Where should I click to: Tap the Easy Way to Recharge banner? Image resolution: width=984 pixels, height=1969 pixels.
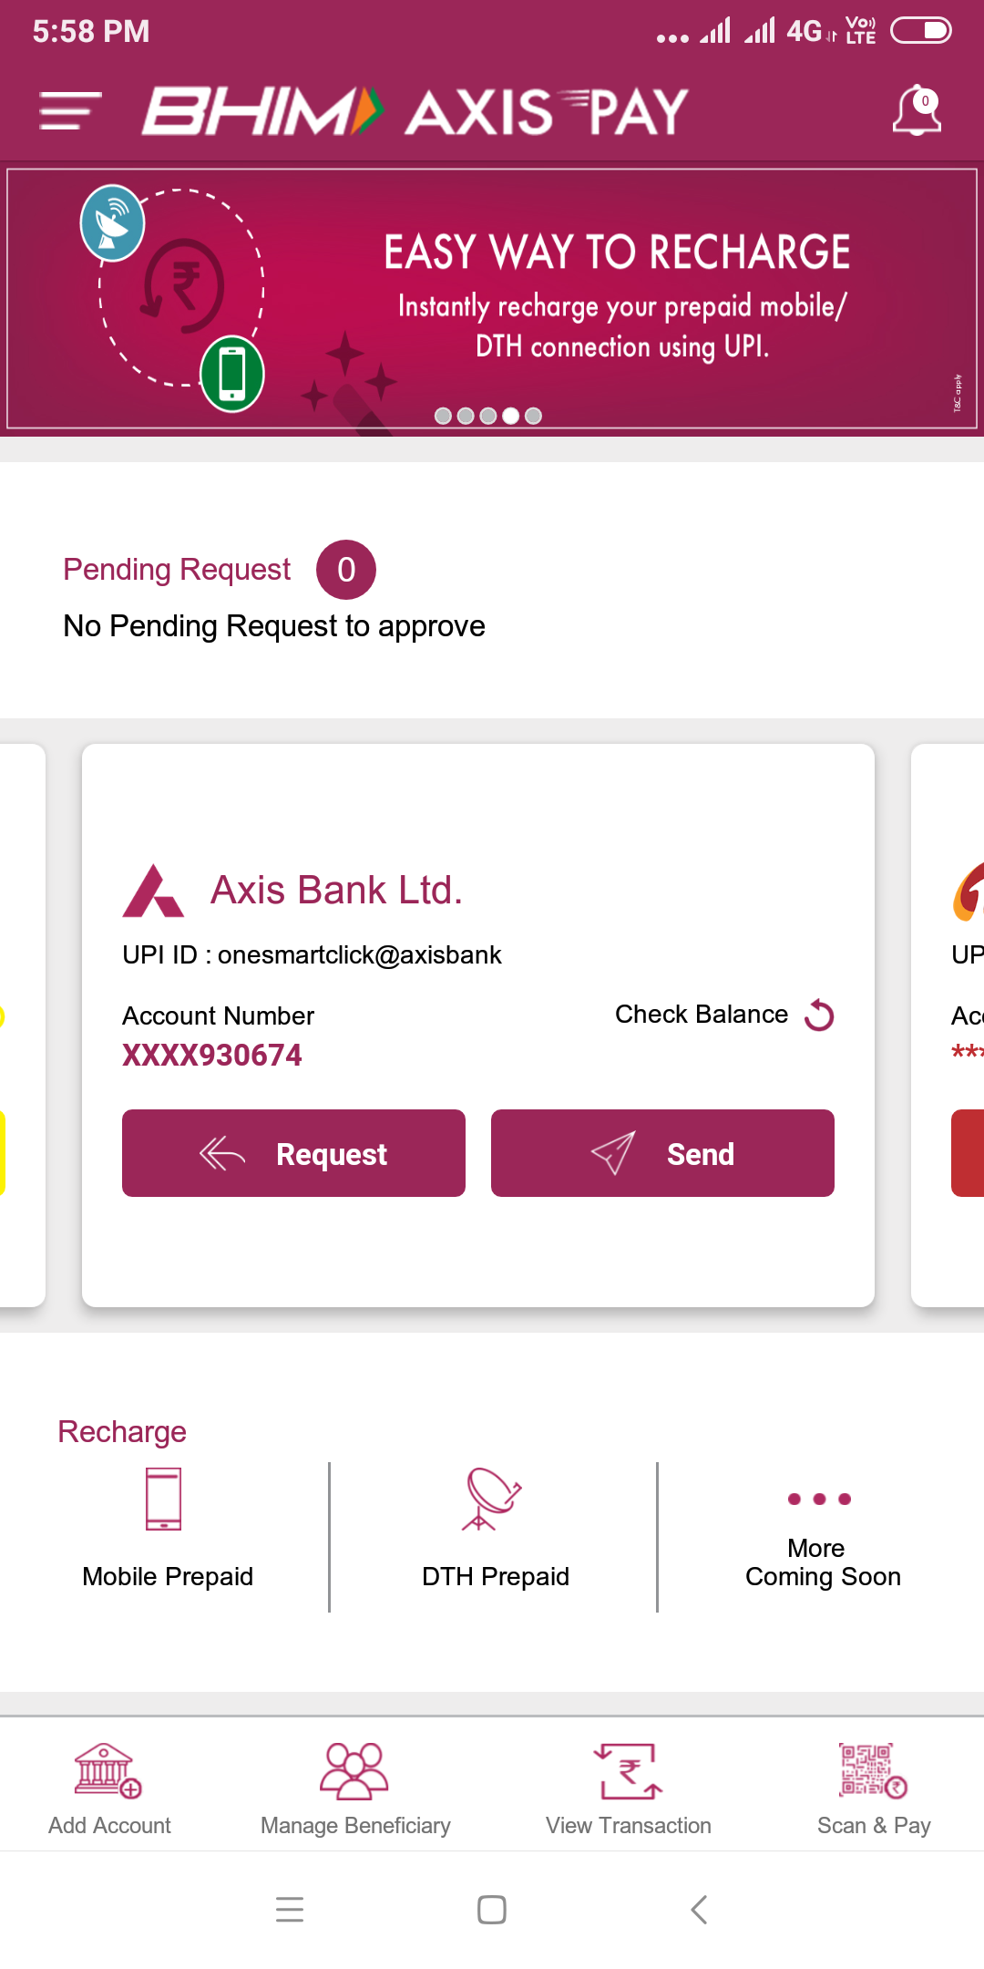(x=616, y=296)
